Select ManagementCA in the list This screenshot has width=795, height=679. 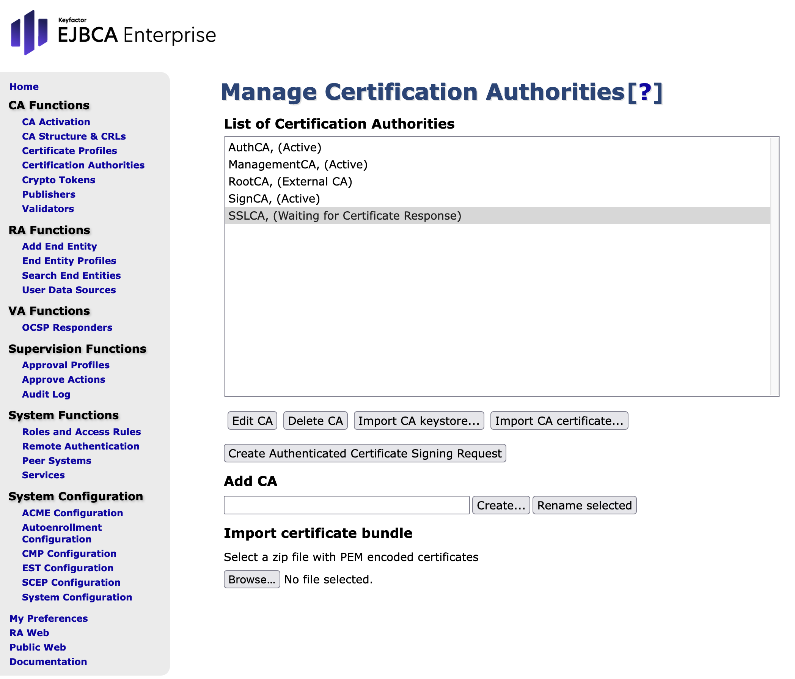pos(298,165)
